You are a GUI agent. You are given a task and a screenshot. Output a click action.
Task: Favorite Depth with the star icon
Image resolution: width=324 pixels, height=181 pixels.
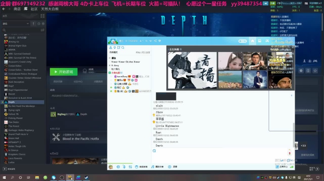tap(315, 71)
